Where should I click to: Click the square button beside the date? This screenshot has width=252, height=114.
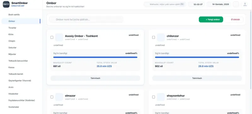(x=236, y=4)
